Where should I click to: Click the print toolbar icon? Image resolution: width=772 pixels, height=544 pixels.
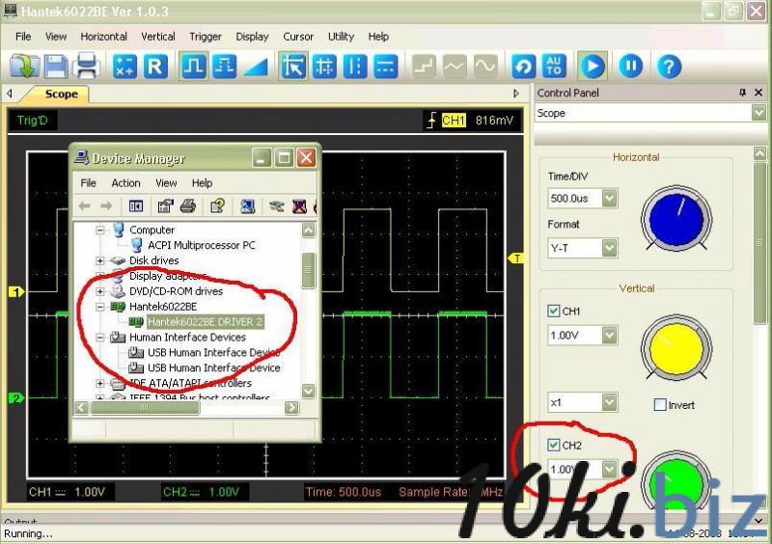[87, 66]
